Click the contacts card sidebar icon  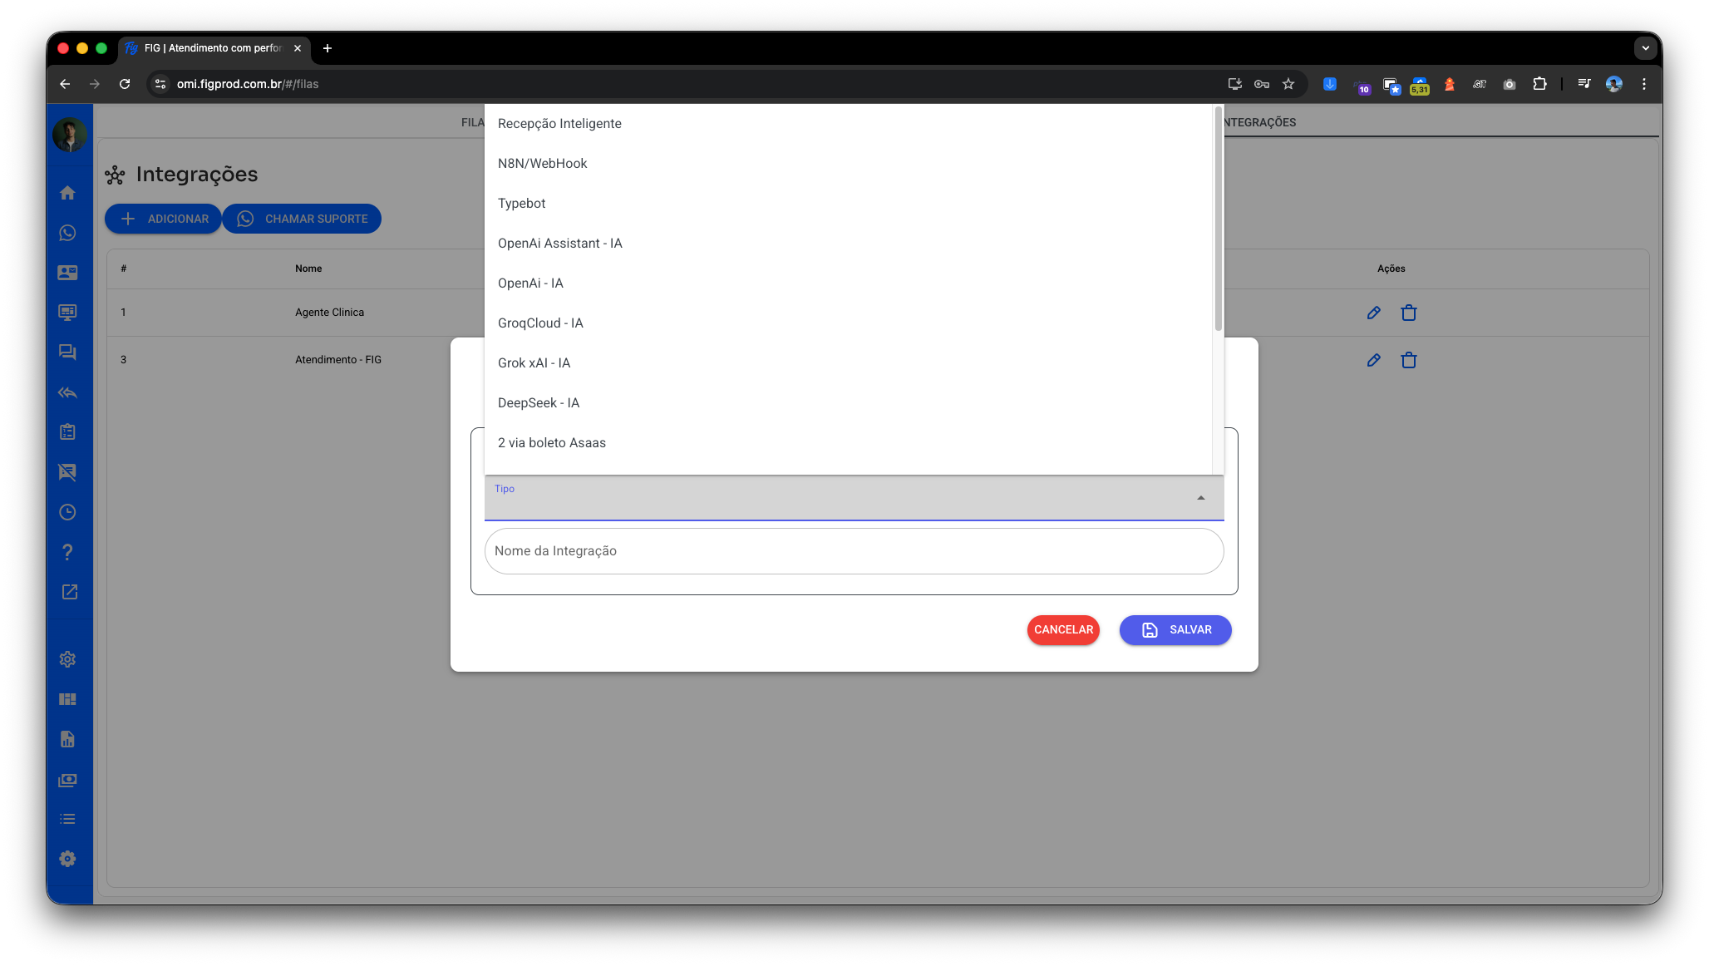coord(68,273)
